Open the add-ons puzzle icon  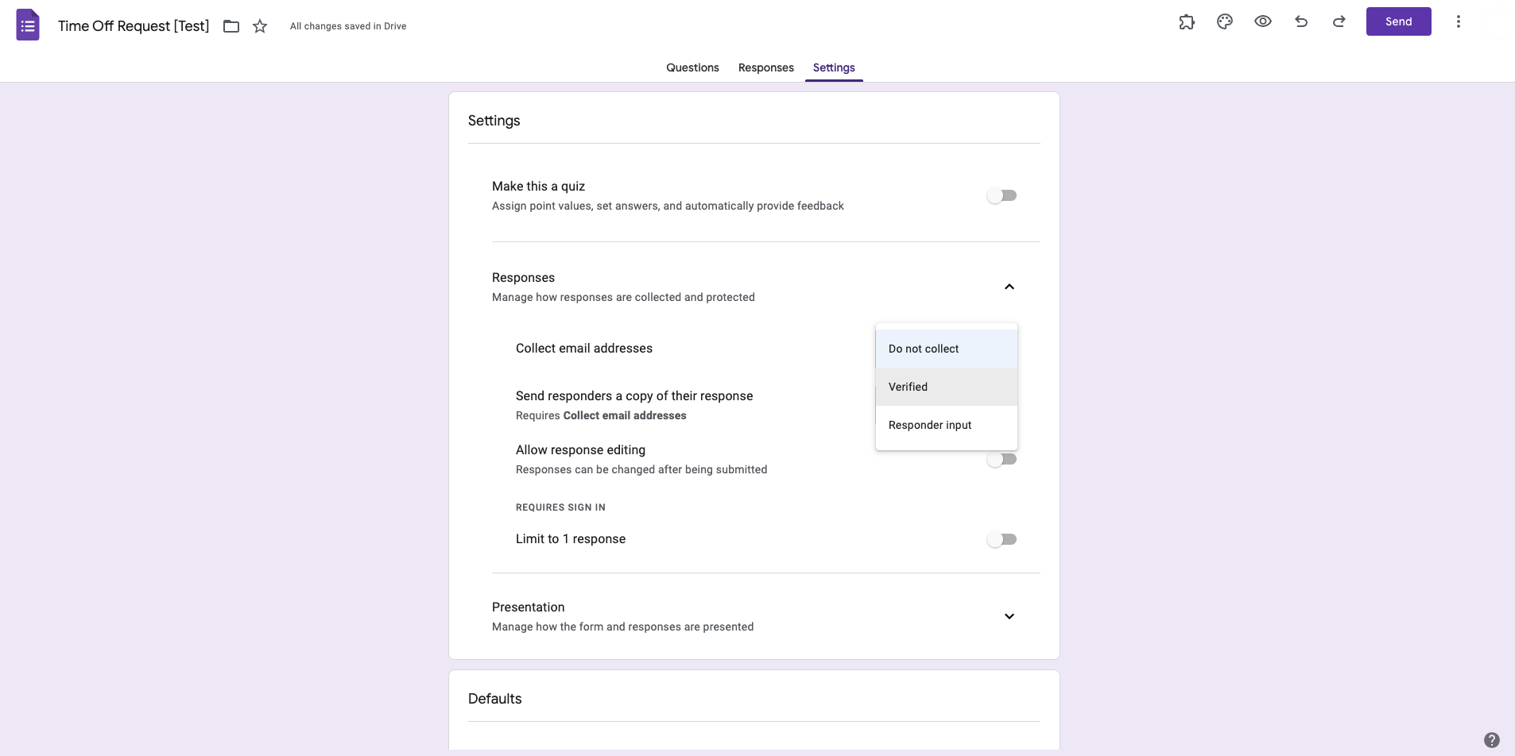[1187, 22]
